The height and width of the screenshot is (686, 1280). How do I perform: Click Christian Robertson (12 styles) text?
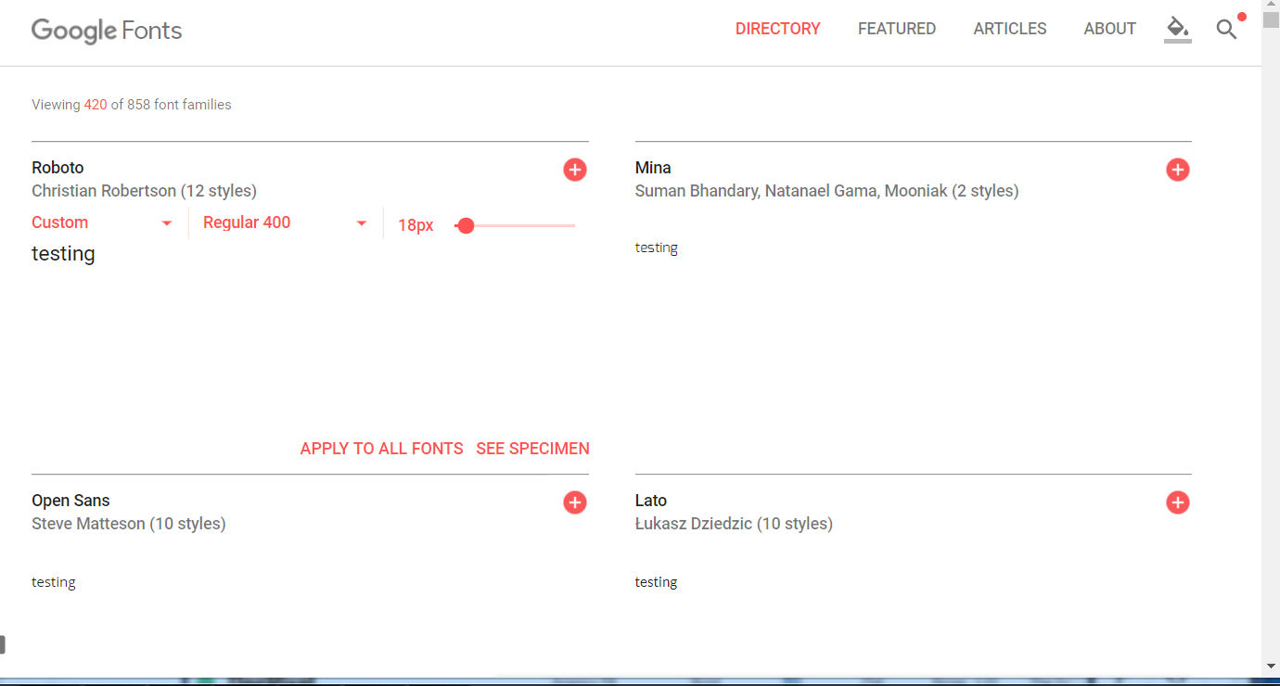point(144,191)
